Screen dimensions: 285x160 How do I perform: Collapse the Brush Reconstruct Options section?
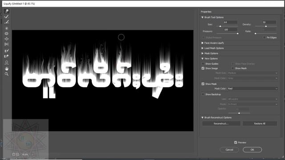click(x=202, y=118)
